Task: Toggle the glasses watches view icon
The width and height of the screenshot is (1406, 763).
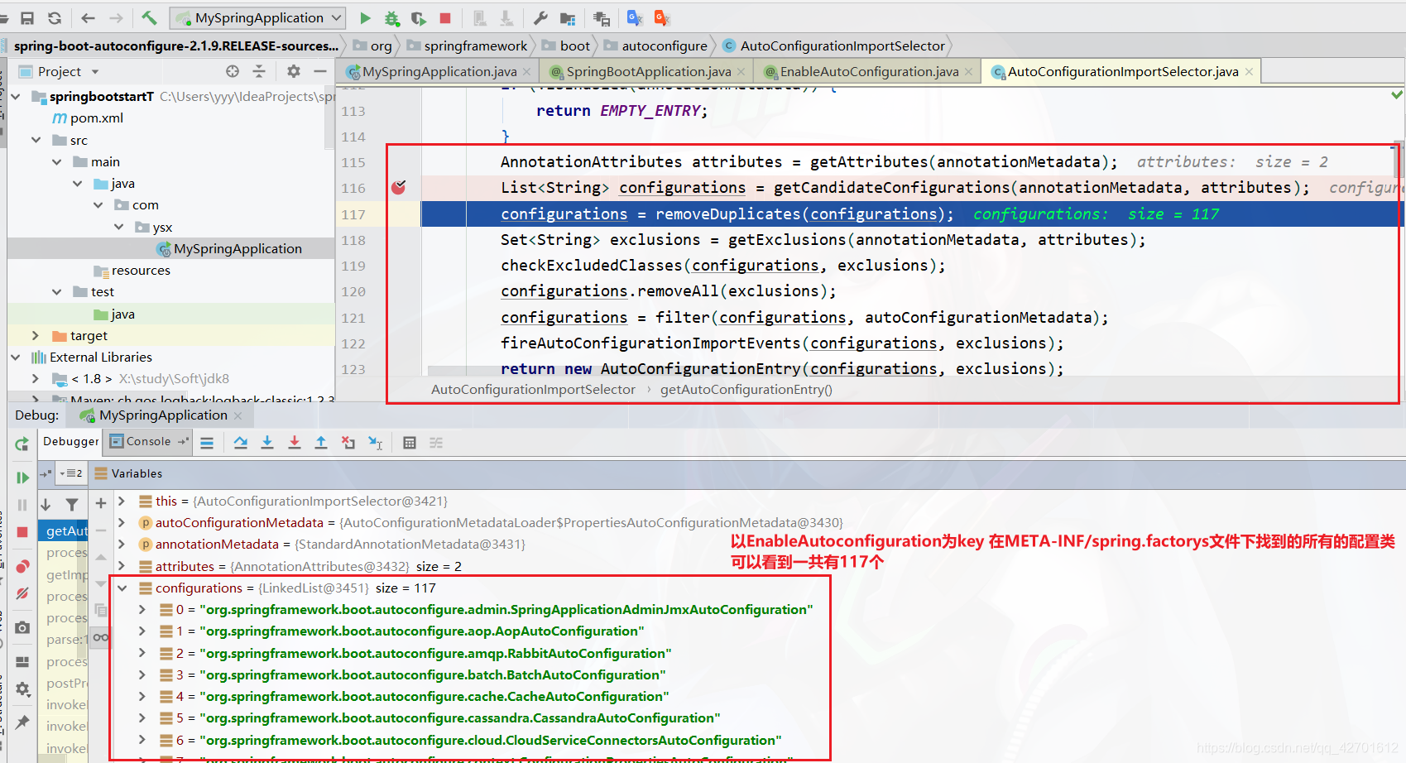Action: click(x=101, y=637)
